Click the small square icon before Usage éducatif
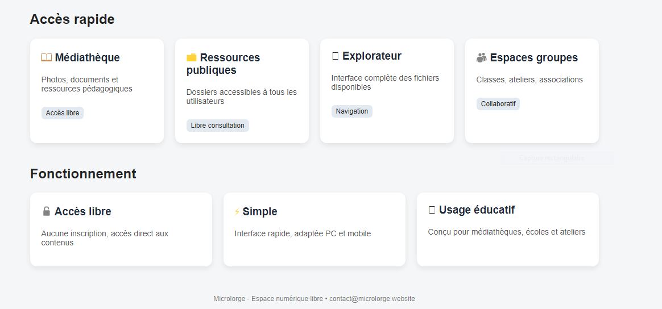Viewport: 662px width, 309px height. coord(432,210)
